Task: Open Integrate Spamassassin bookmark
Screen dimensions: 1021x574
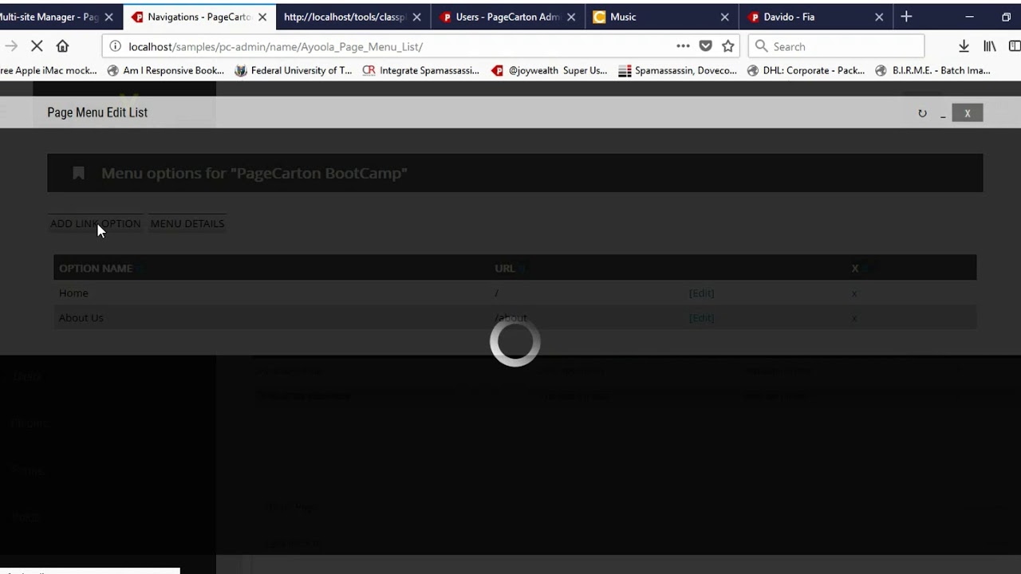Action: (x=421, y=70)
